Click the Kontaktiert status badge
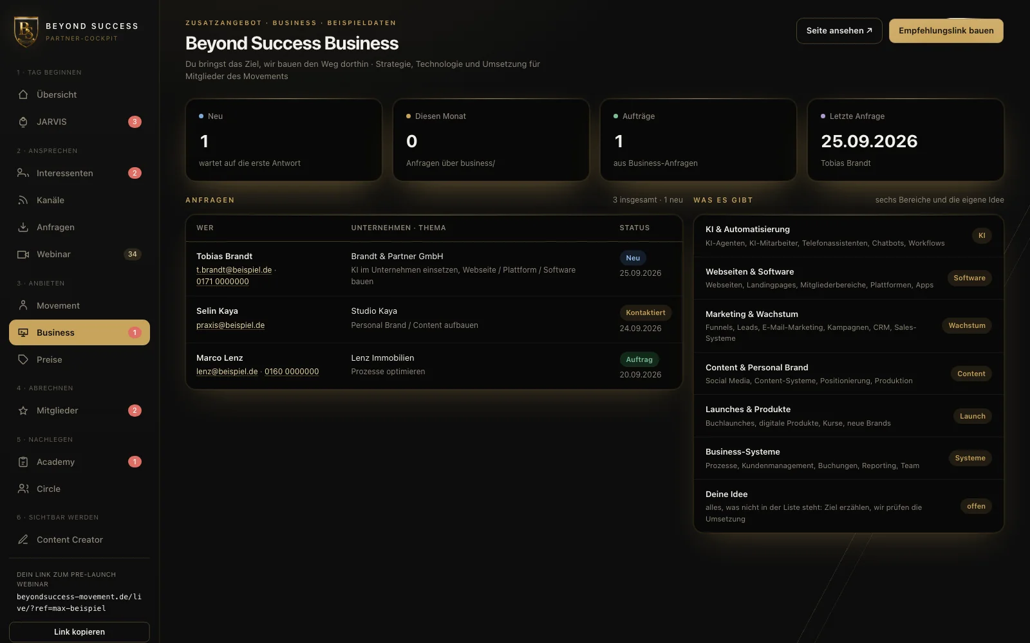Image resolution: width=1030 pixels, height=643 pixels. coord(646,312)
